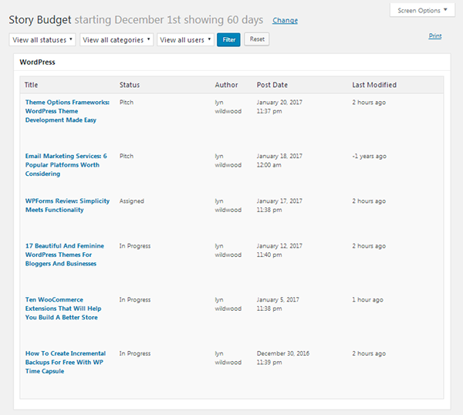Open the WPForms Review post
This screenshot has height=415, width=463.
click(67, 205)
